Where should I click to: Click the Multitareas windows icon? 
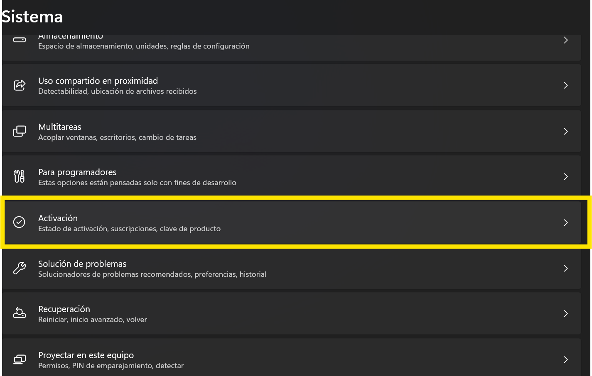coord(19,131)
